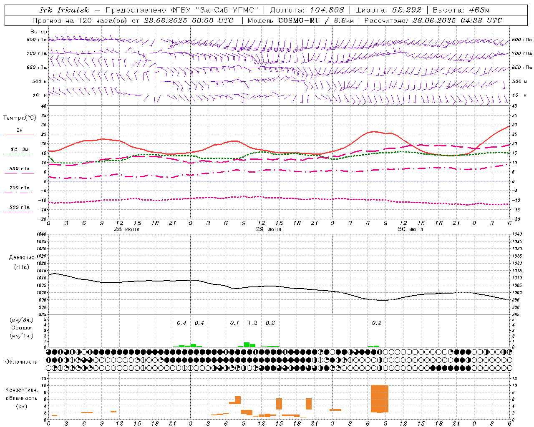Click the Осадки precipitation label

tap(21, 328)
